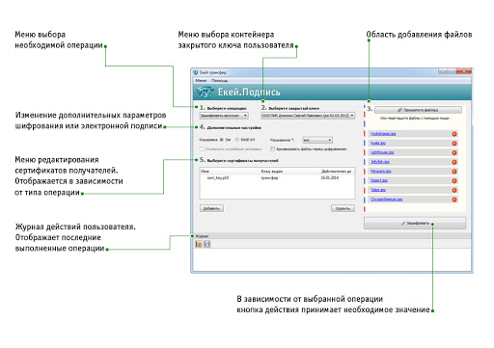Enable archiving files before encryption checkbox
The height and width of the screenshot is (348, 494).
click(x=272, y=149)
